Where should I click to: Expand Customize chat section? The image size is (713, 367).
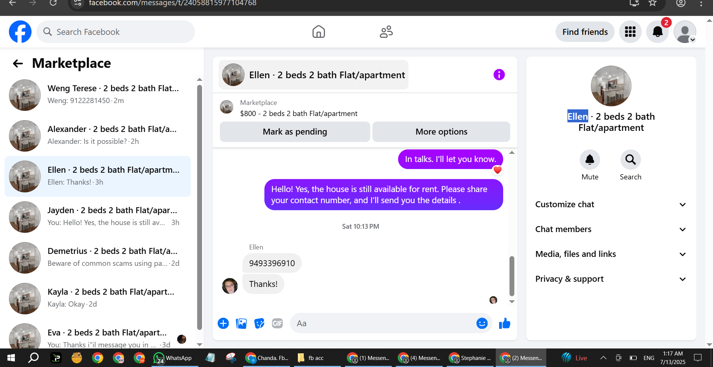[x=611, y=205]
